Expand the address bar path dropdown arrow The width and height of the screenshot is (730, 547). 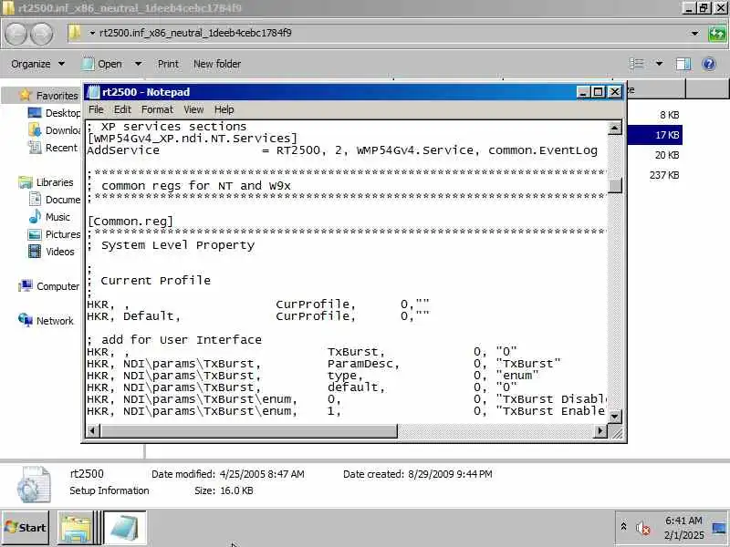click(x=92, y=34)
